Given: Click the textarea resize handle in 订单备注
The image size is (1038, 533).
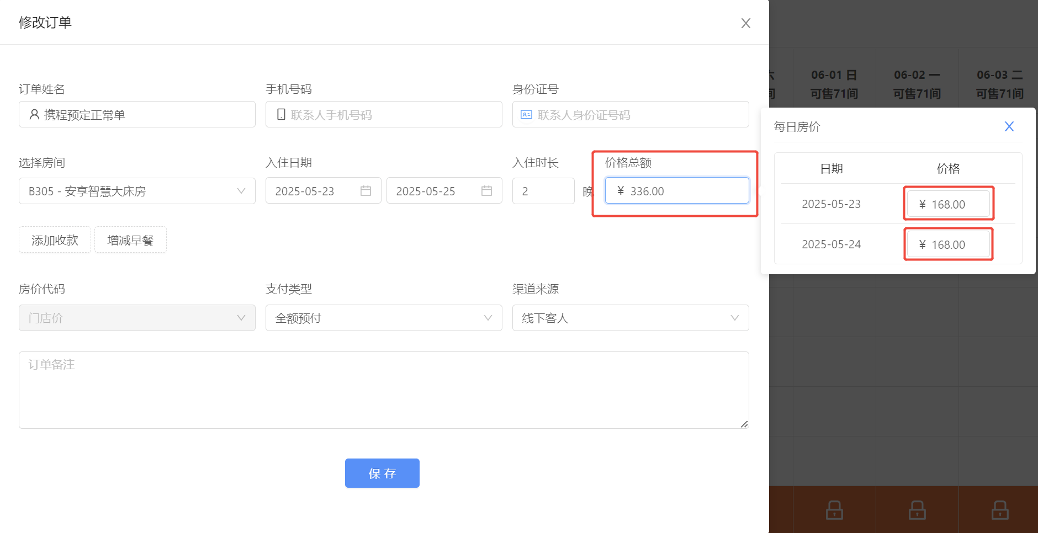Looking at the screenshot, I should click(744, 424).
